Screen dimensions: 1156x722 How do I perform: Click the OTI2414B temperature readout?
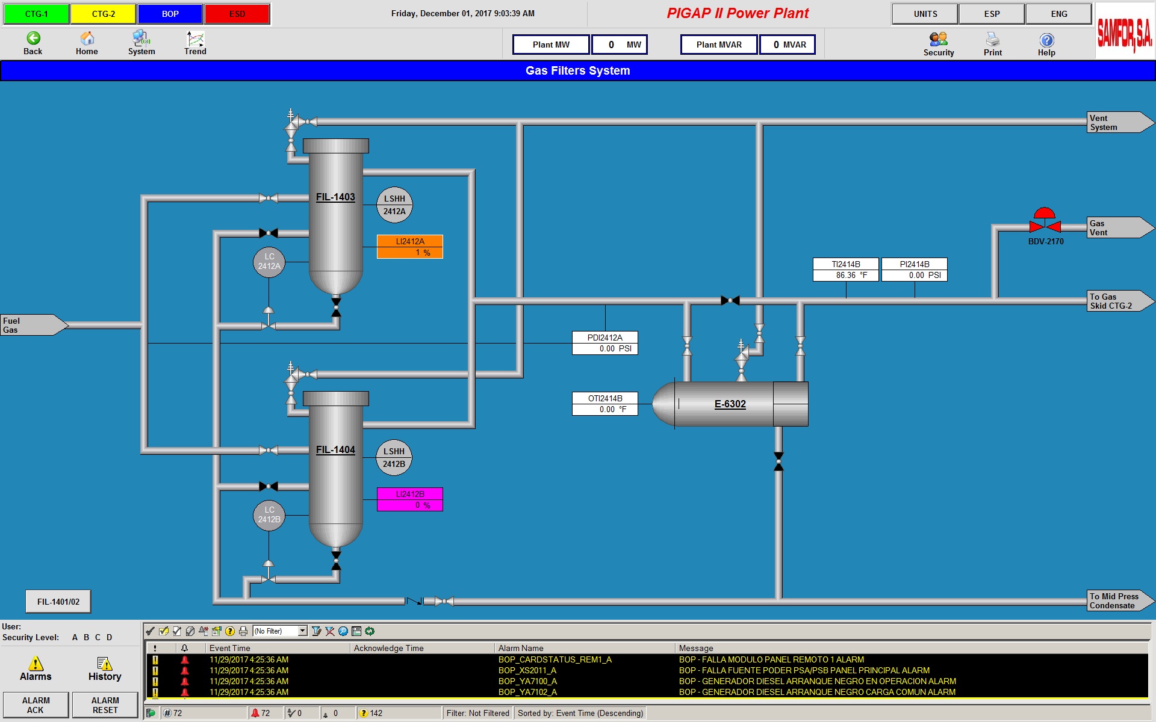point(605,404)
